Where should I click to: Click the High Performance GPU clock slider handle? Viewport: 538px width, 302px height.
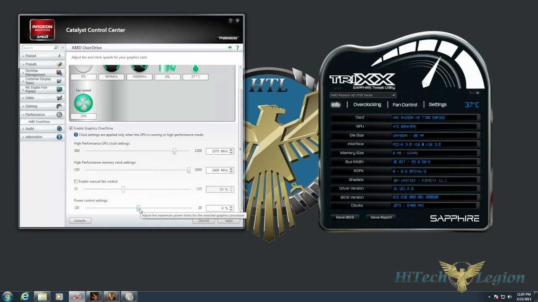click(174, 151)
